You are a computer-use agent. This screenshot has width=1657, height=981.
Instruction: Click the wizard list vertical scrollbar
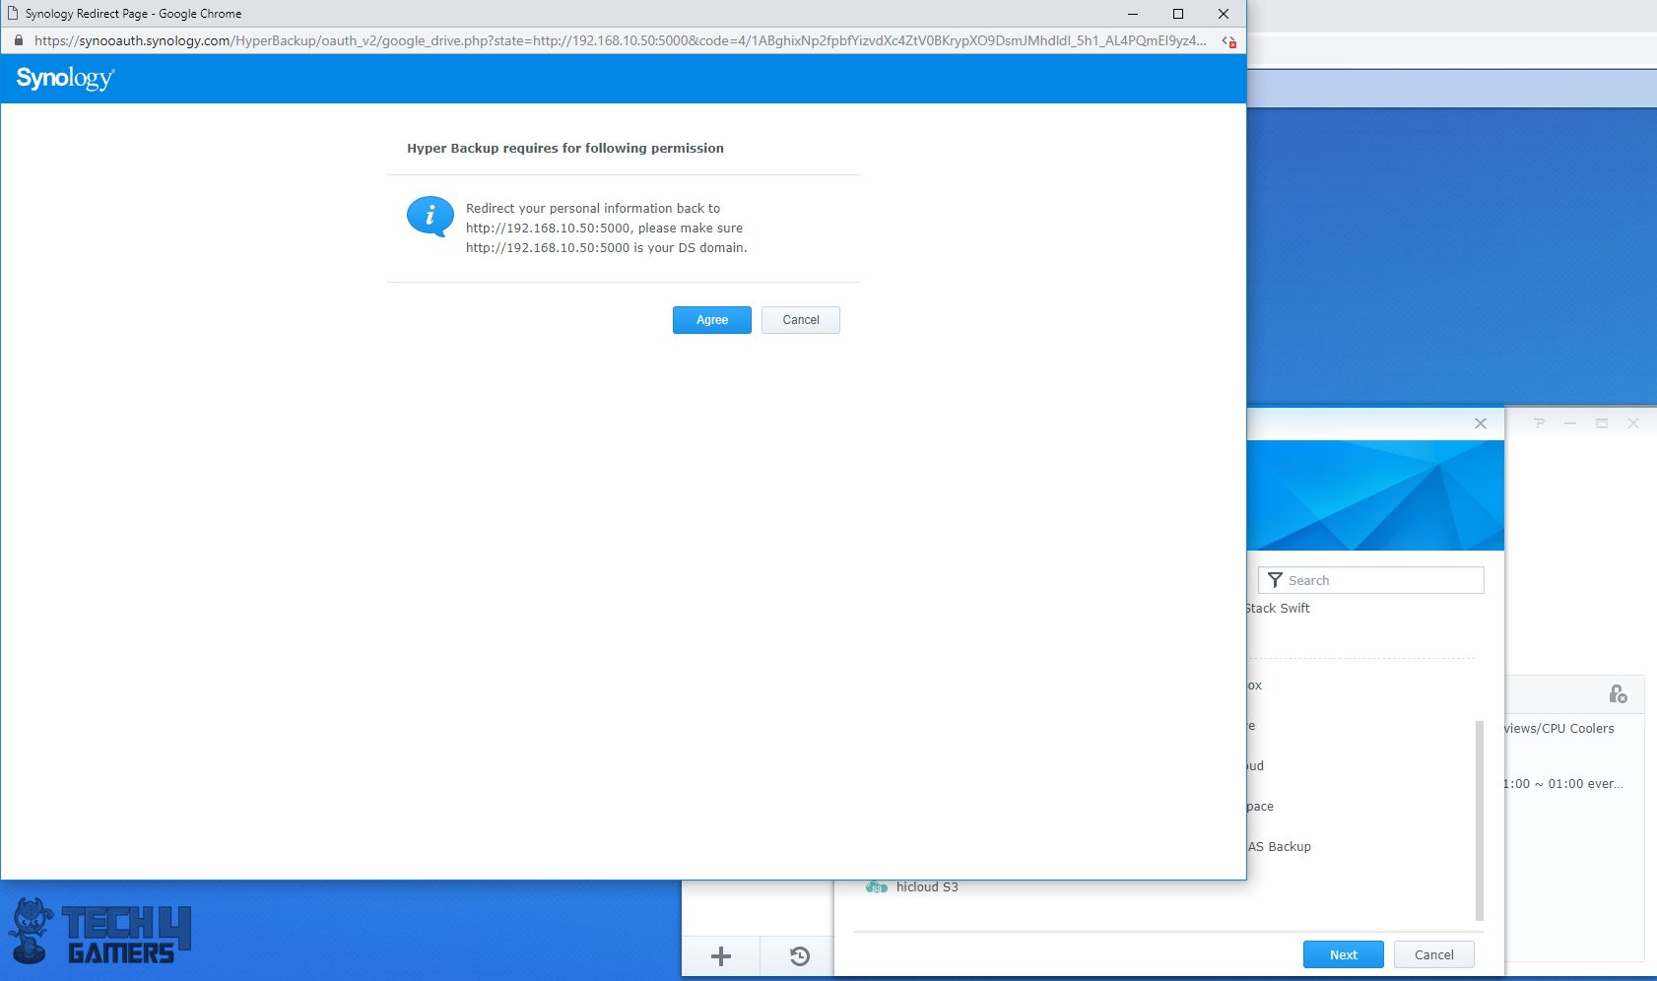(1480, 820)
